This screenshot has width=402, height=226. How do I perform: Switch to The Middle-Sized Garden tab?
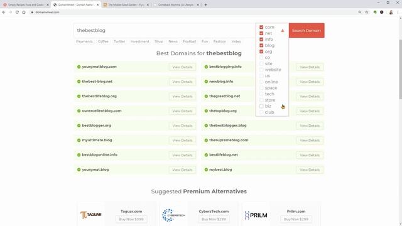(x=126, y=4)
